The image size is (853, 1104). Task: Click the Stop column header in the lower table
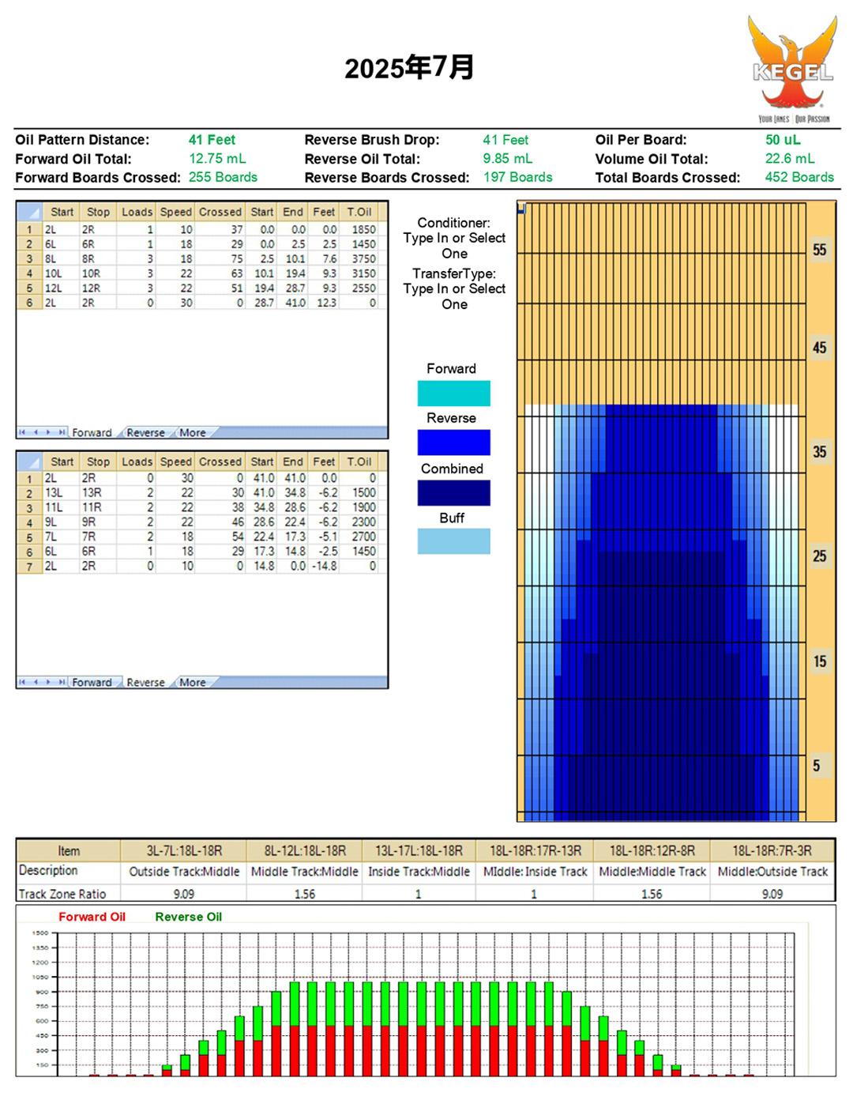(x=98, y=462)
